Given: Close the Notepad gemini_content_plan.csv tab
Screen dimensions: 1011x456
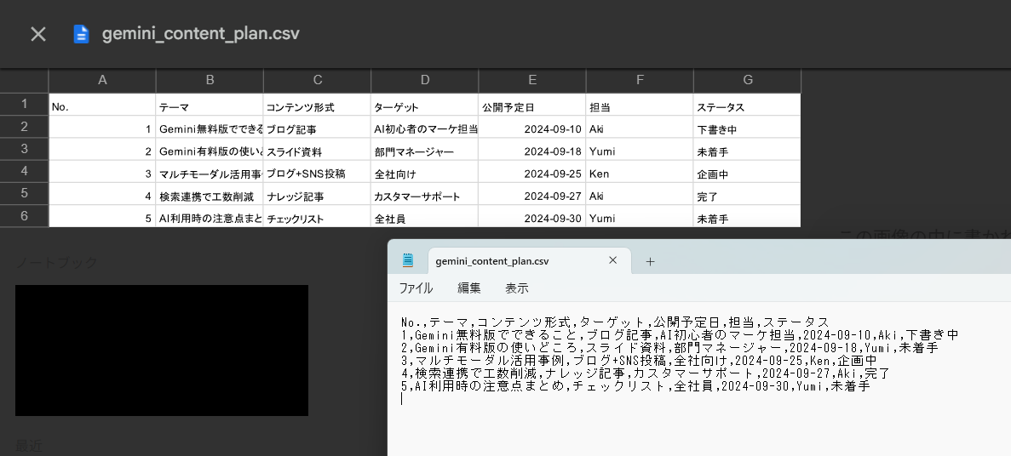Looking at the screenshot, I should tap(612, 260).
